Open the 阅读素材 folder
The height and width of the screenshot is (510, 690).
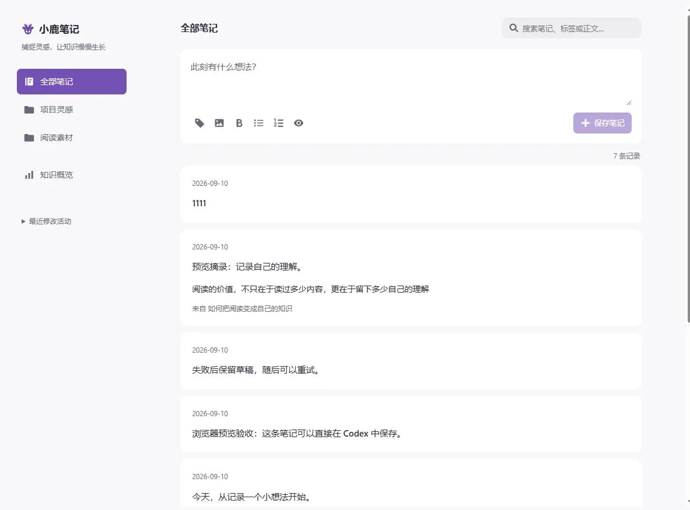click(x=72, y=138)
